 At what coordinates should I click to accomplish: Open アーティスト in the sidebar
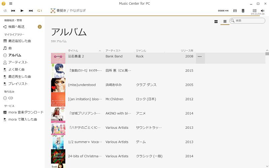pyautogui.click(x=18, y=62)
